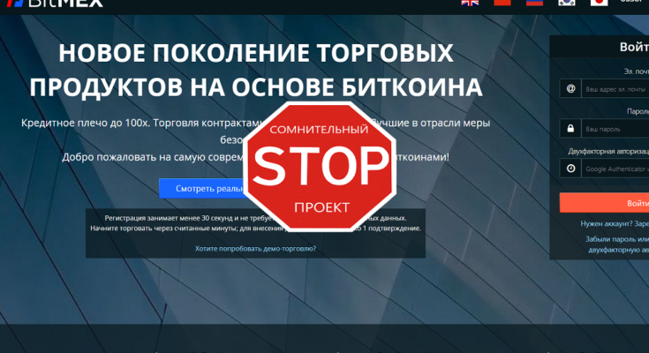Click the 'Войти' panel heading
The width and height of the screenshot is (649, 353).
634,47
